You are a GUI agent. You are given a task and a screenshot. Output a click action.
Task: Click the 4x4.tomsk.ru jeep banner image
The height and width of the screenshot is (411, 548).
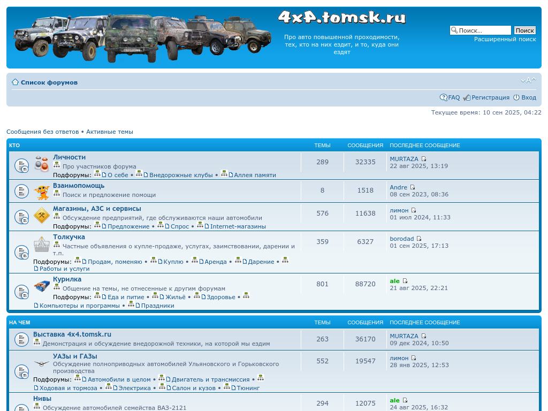[x=142, y=36]
